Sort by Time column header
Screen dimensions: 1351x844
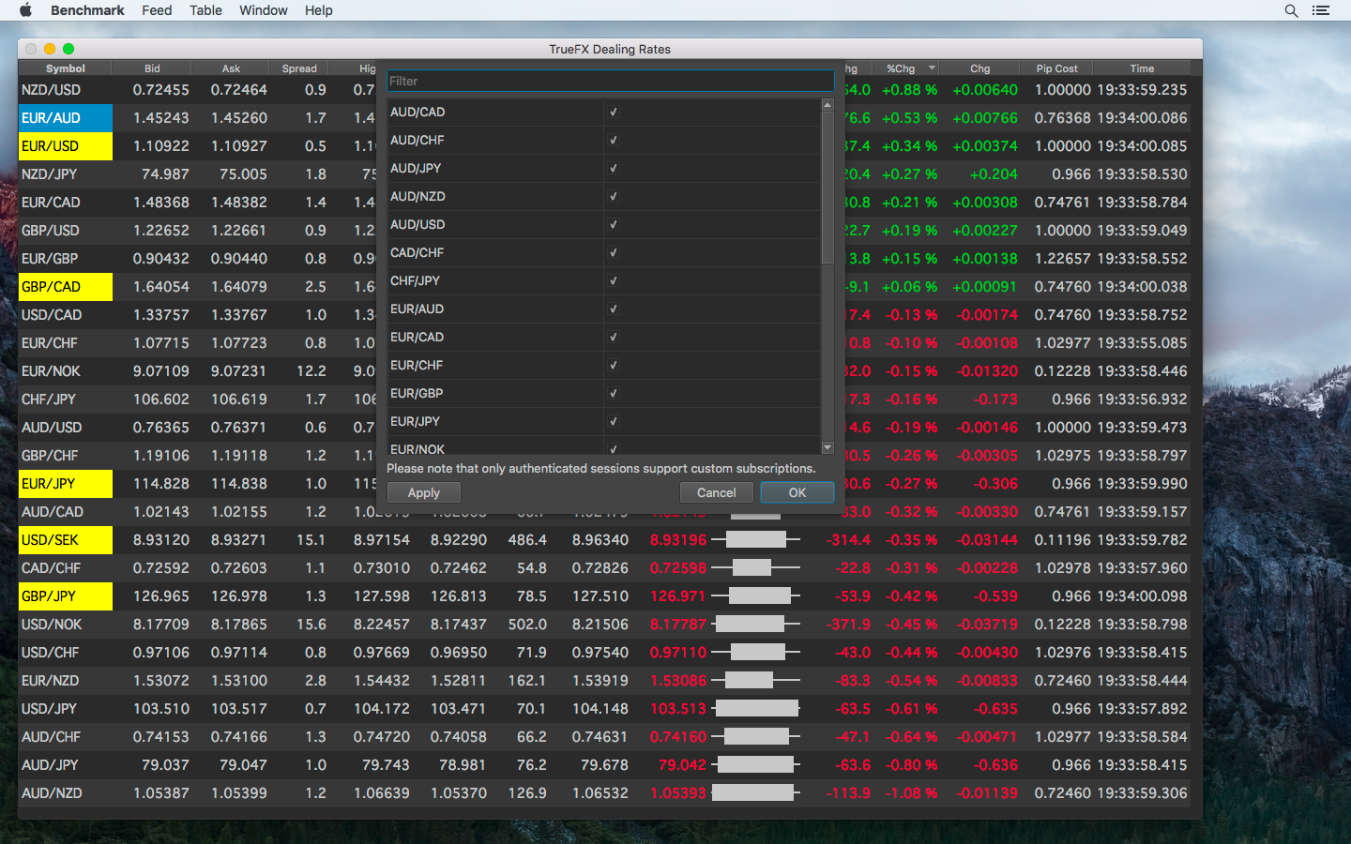coord(1142,68)
